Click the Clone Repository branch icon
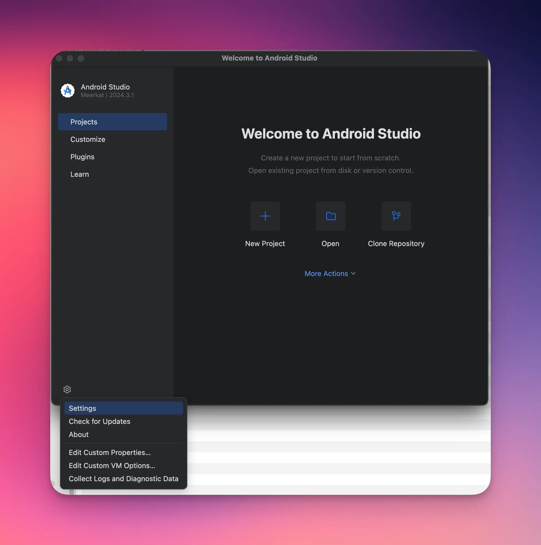 click(396, 216)
